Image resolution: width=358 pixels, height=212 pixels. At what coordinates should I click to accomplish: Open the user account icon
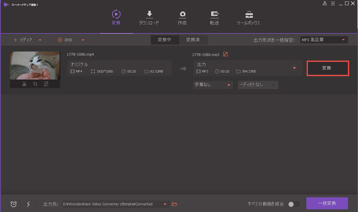click(324, 3)
